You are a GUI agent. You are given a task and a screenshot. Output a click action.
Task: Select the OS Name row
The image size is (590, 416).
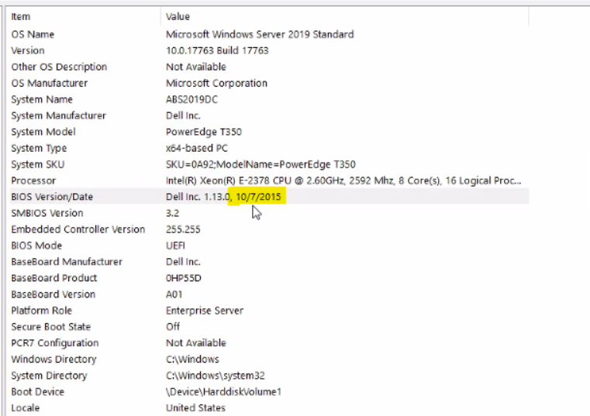[x=33, y=34]
